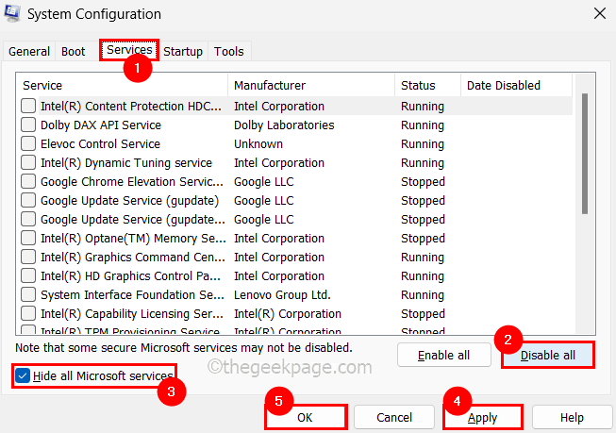Screen dimensions: 616x433
Task: Click the Enable all button
Action: pos(443,355)
